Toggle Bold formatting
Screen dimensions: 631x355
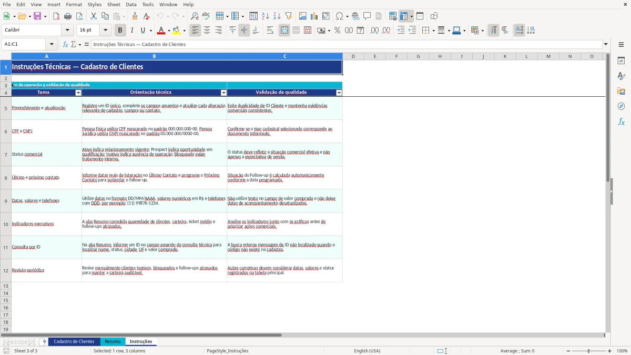[120, 31]
